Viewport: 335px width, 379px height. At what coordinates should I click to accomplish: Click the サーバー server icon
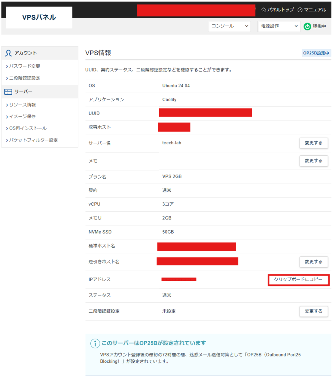8,92
